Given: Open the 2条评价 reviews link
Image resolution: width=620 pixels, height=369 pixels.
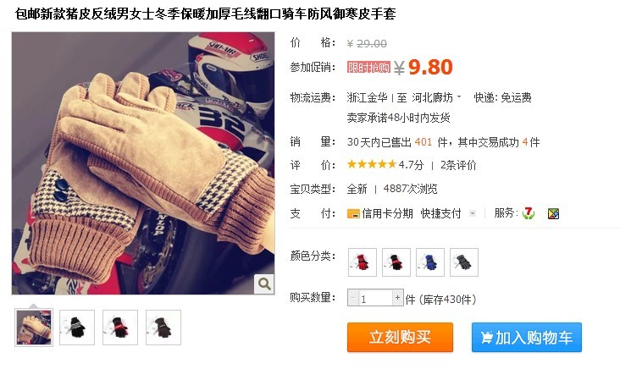Looking at the screenshot, I should 458,165.
